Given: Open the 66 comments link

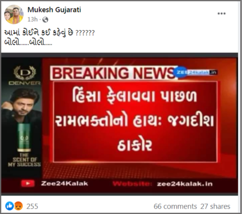Looking at the screenshot, I should [175, 206].
